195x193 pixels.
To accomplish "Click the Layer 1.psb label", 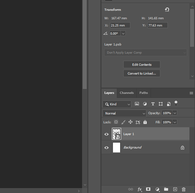I will click(113, 44).
